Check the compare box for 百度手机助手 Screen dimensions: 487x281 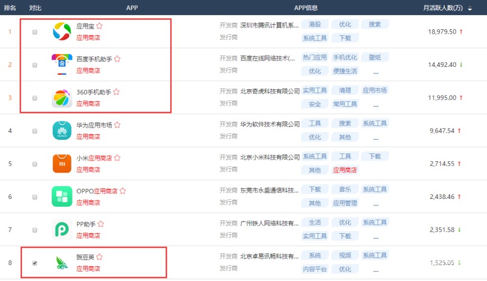(x=35, y=65)
